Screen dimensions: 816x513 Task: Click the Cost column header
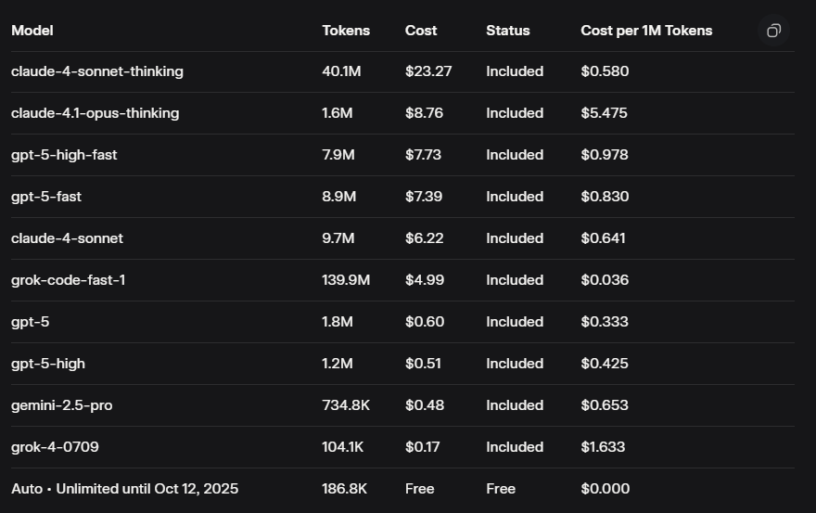(421, 31)
